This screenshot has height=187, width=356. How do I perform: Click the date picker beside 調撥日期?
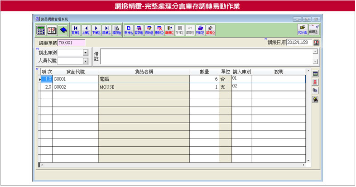point(316,43)
